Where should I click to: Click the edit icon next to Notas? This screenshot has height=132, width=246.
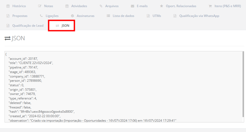[x=40, y=6]
